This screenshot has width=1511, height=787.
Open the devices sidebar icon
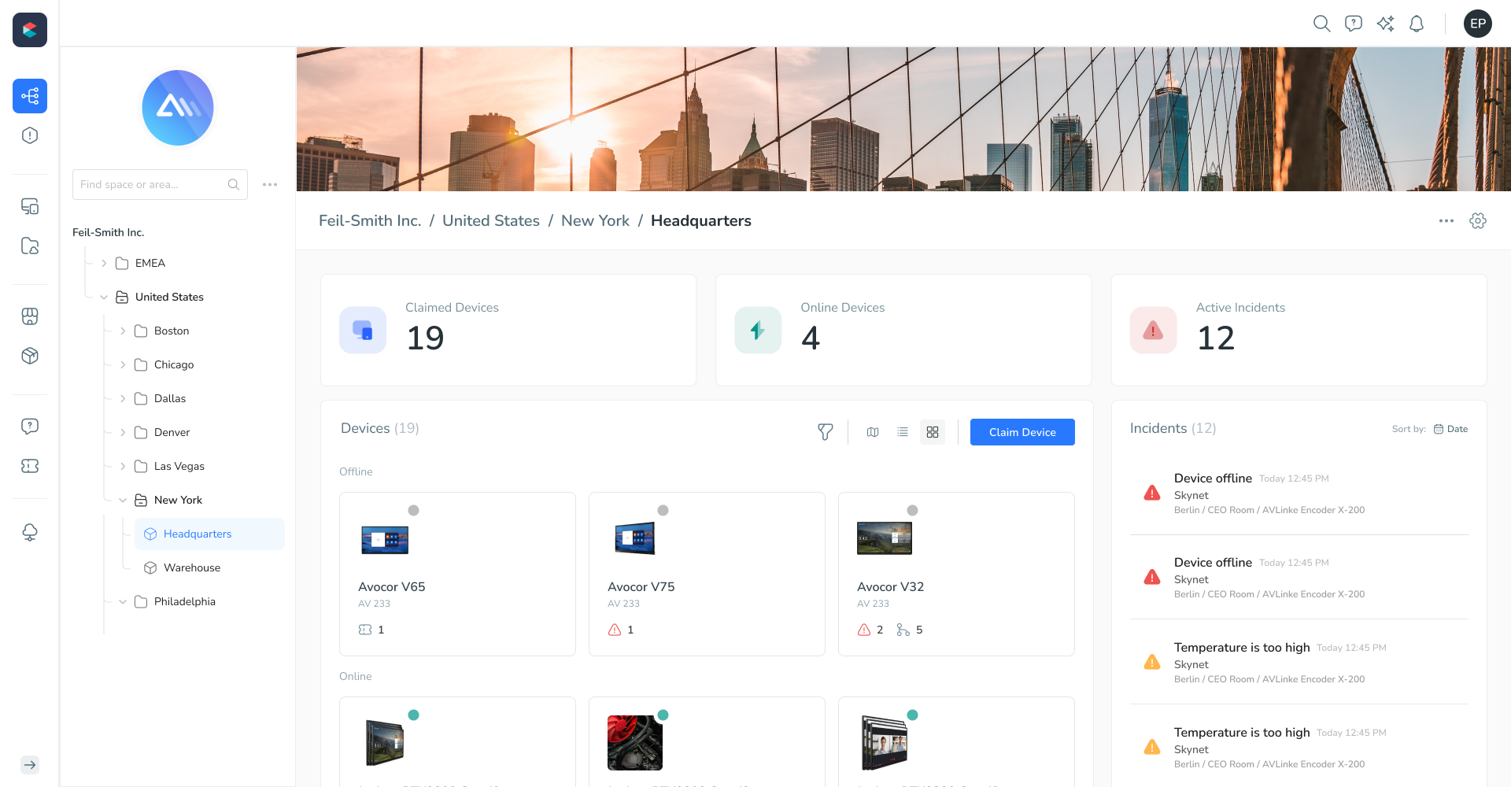pos(30,206)
